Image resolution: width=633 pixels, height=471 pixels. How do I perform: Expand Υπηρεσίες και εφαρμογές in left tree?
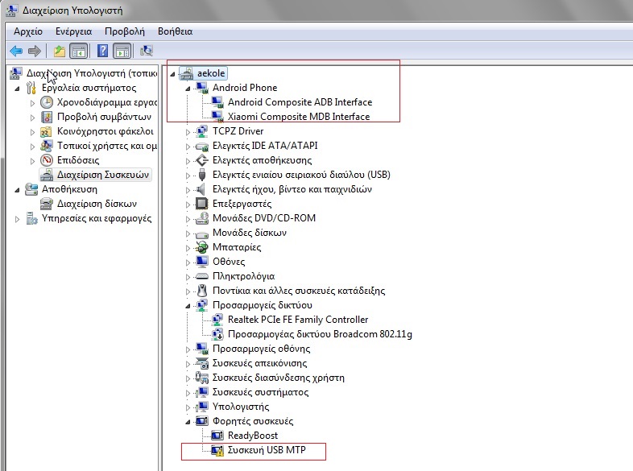(x=19, y=218)
